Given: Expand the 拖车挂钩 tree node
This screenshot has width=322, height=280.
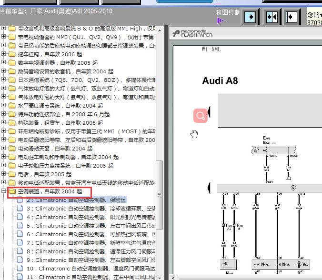Looking at the screenshot, I should tap(3, 54).
